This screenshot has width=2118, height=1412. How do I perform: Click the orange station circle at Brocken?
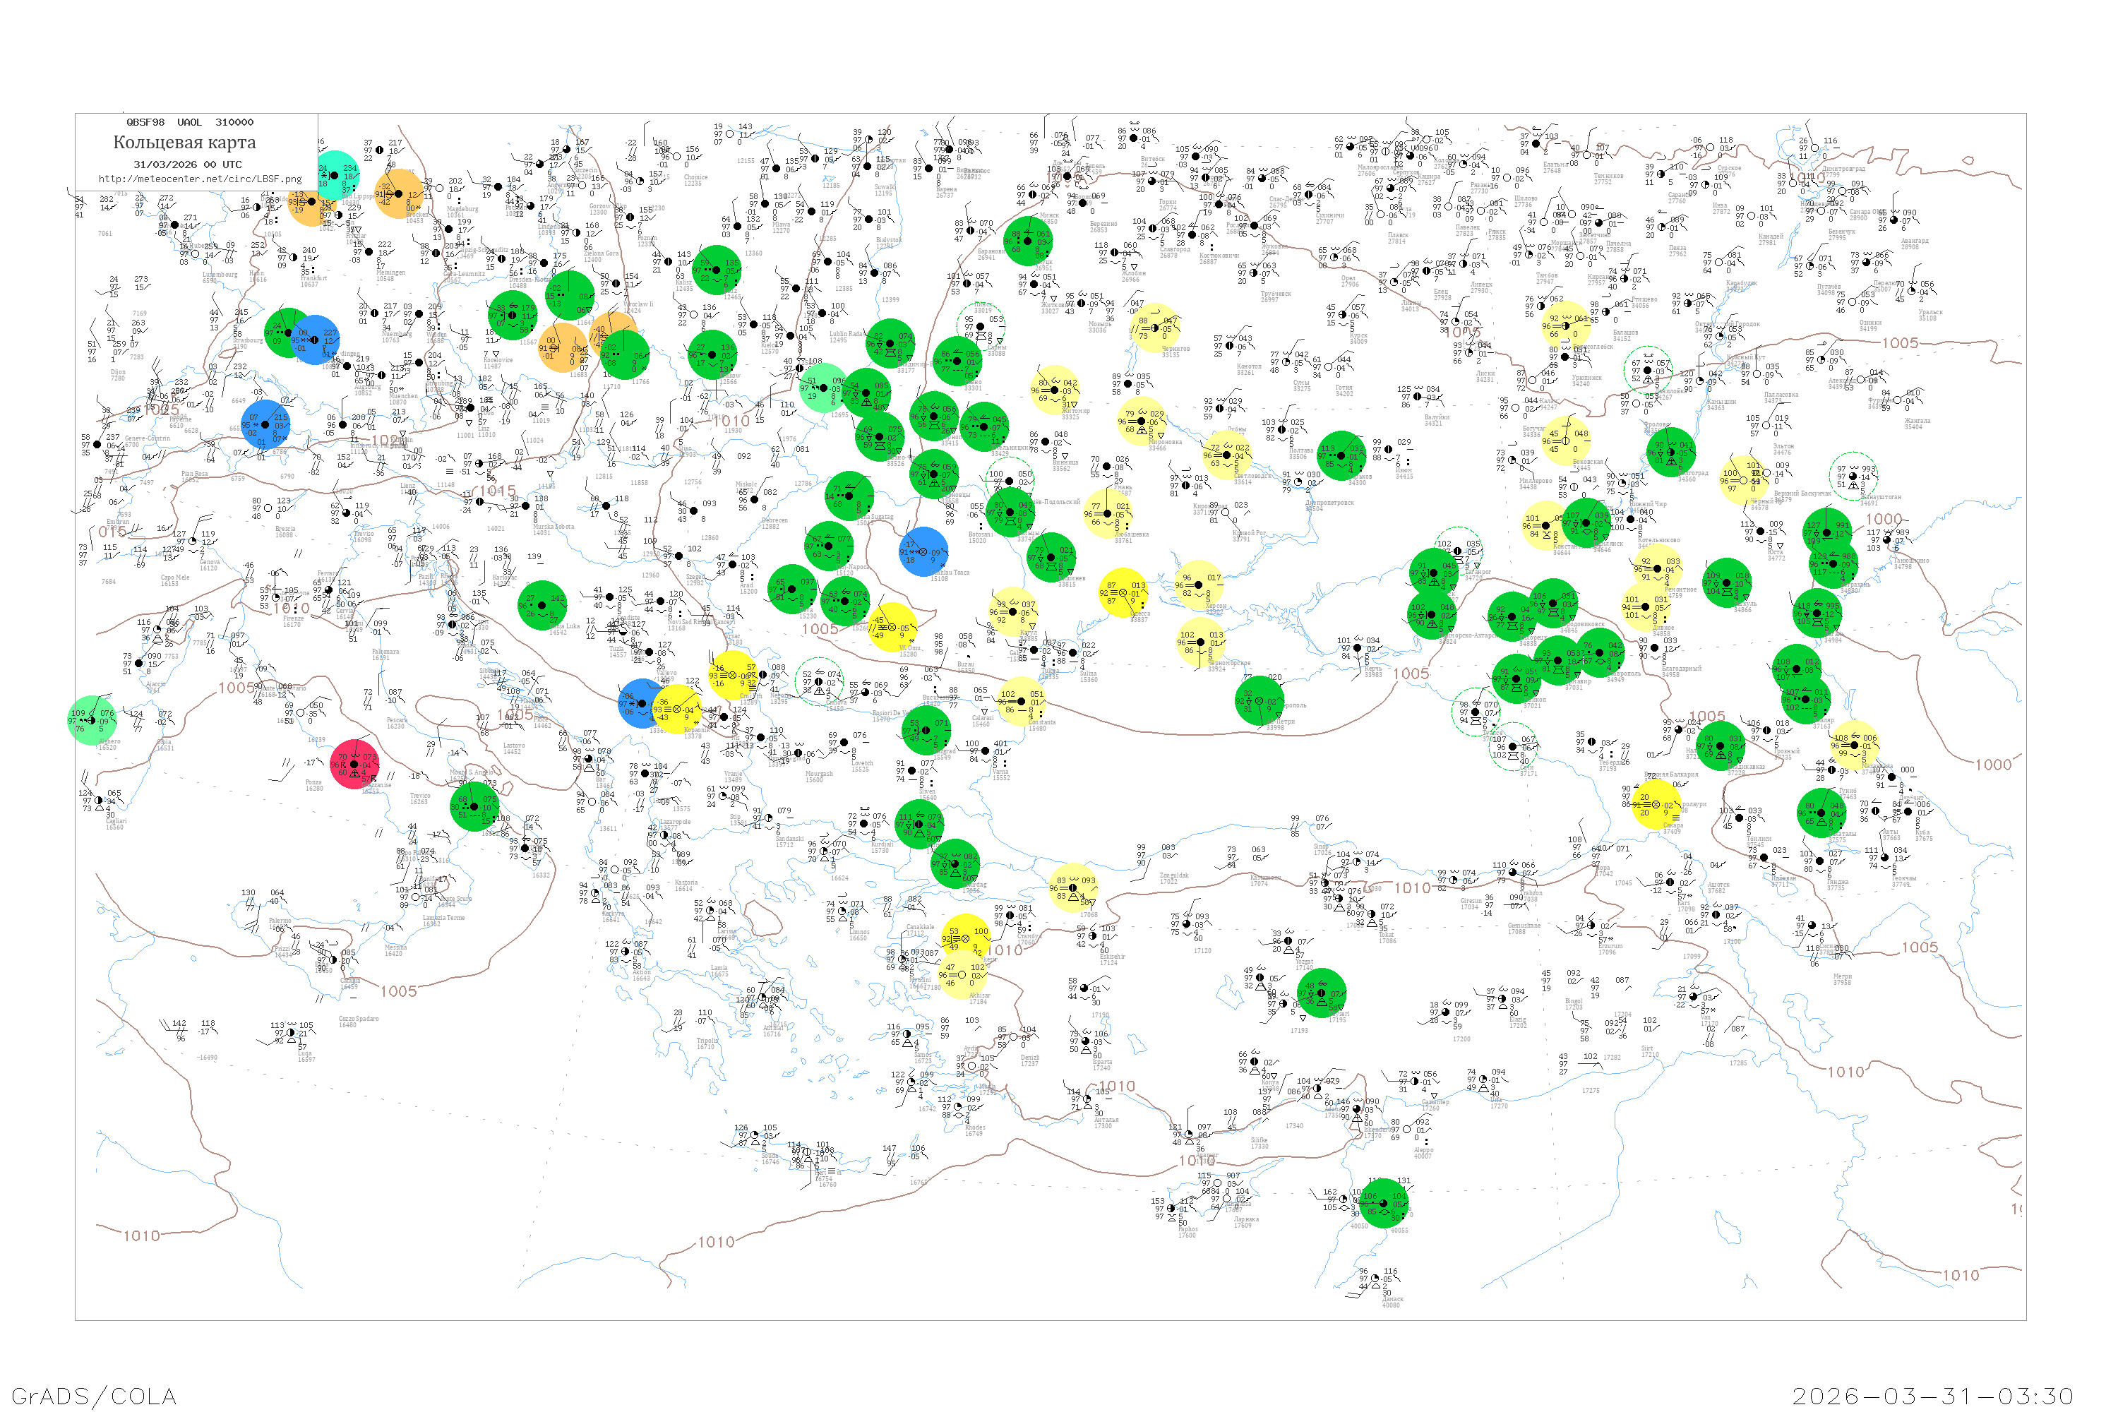point(399,193)
